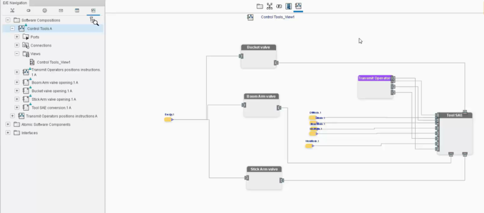Click the blue document panel icon in top toolbar
The image size is (484, 213).
pyautogui.click(x=288, y=6)
